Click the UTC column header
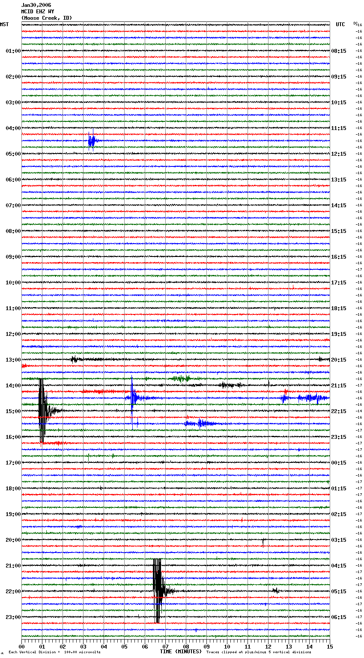The image size is (364, 658). click(x=340, y=24)
